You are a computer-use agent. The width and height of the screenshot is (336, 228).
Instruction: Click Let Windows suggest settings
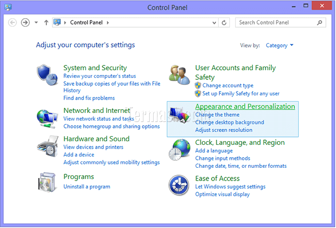click(230, 186)
